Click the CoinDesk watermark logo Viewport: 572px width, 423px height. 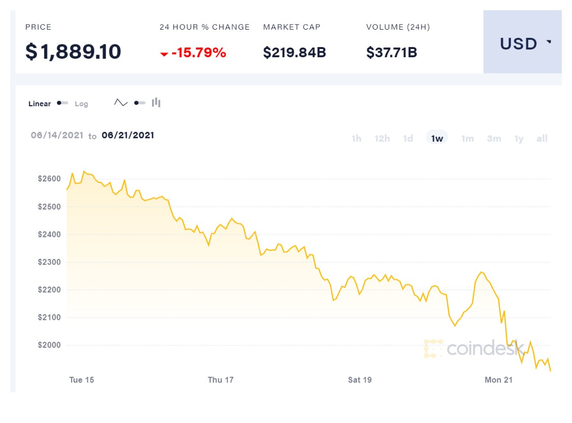pos(474,348)
